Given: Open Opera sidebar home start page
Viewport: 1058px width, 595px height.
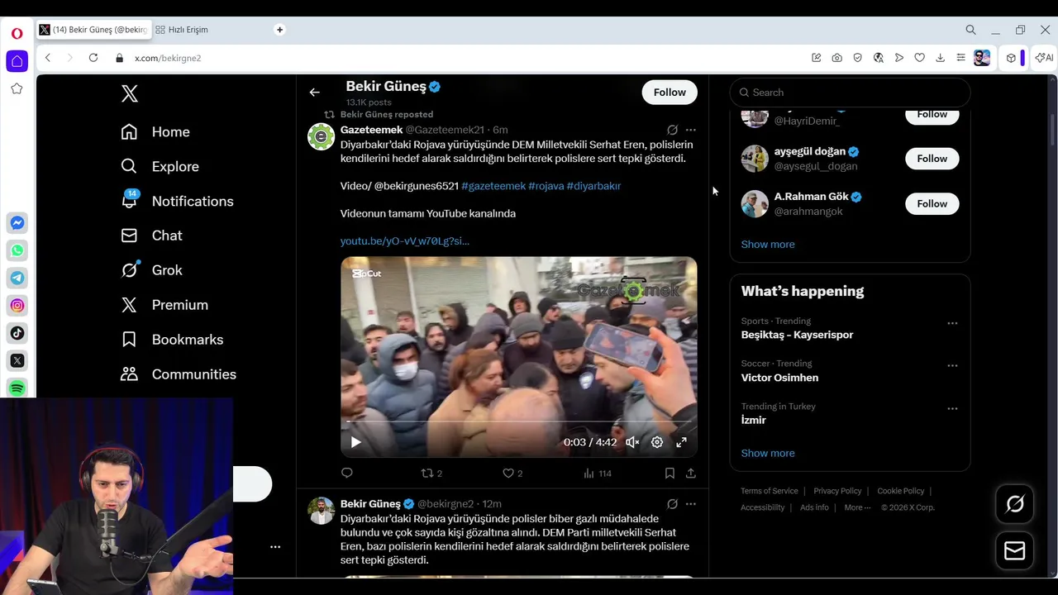Looking at the screenshot, I should tap(17, 61).
